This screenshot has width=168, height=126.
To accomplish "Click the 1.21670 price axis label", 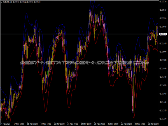I will tap(163, 85).
